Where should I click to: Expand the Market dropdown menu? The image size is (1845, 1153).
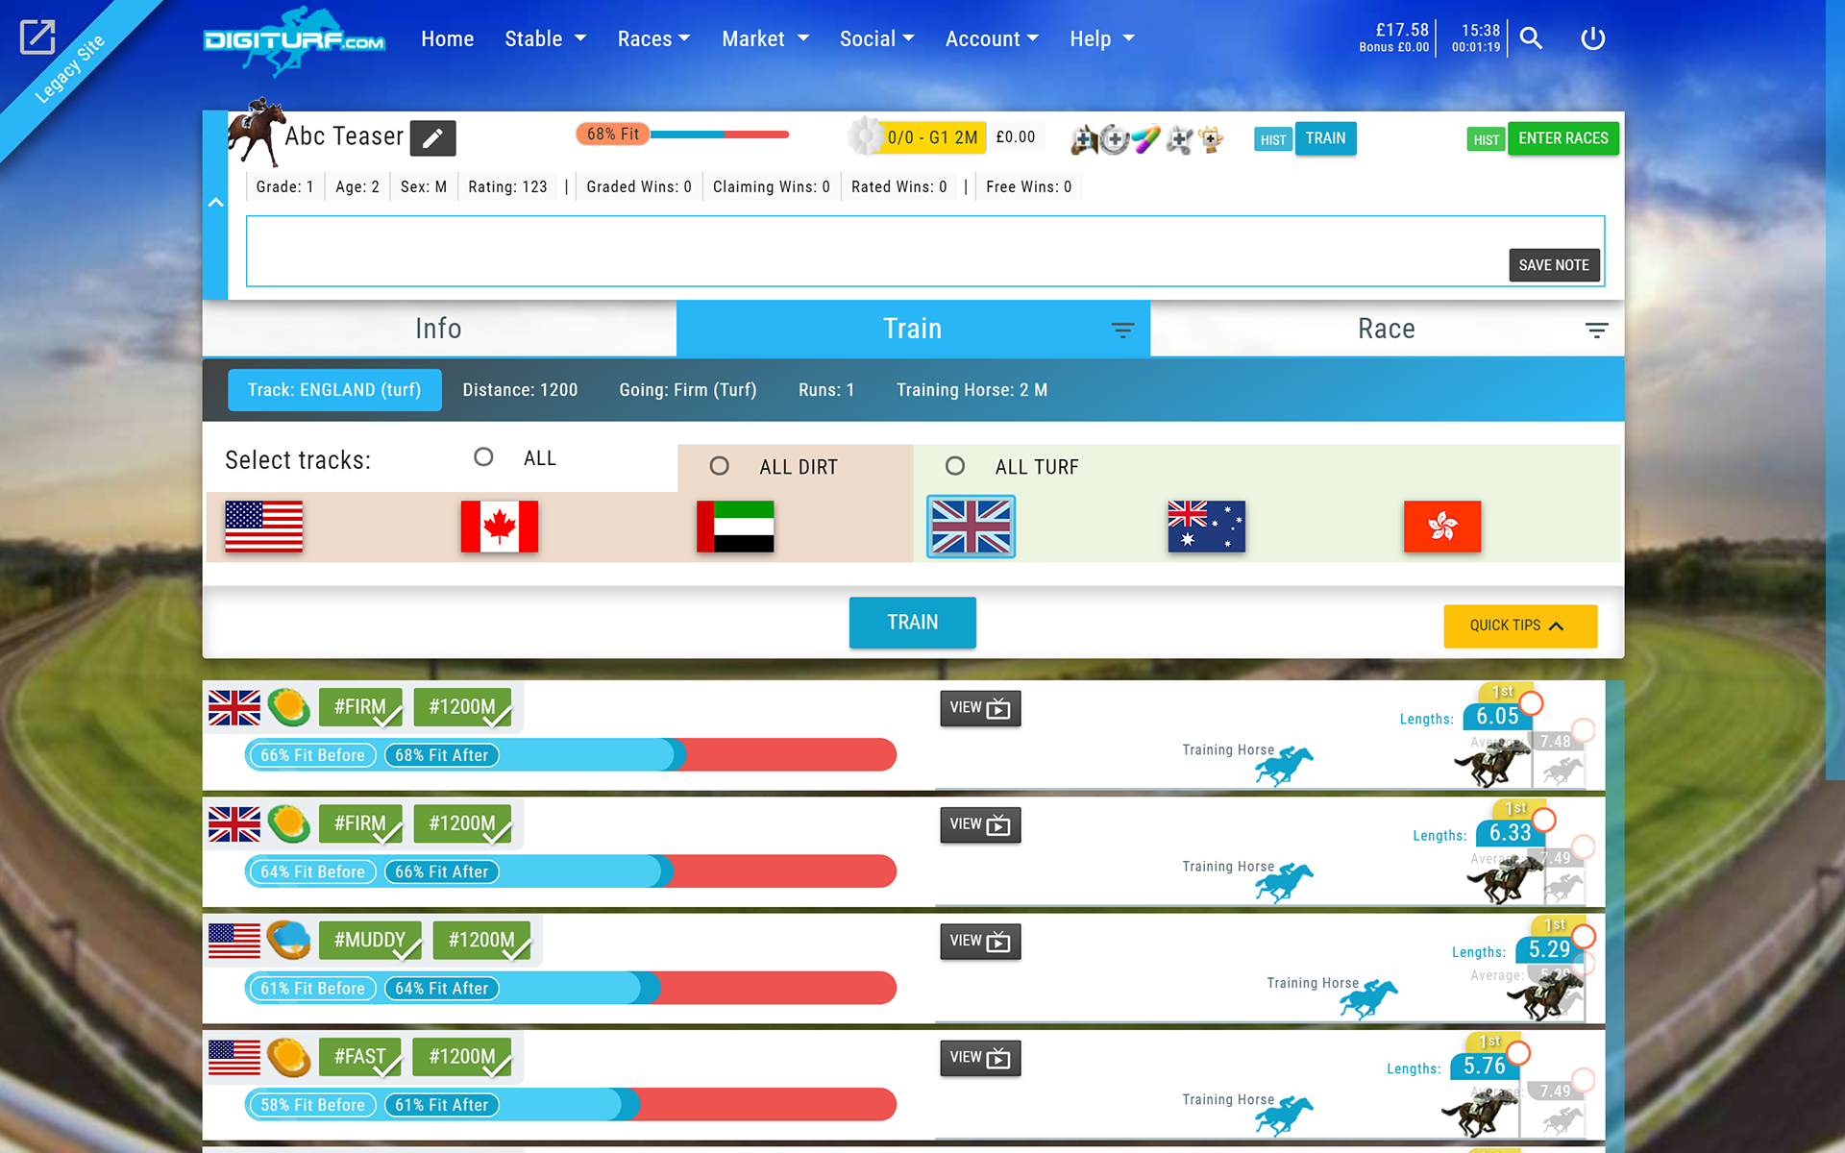point(766,38)
